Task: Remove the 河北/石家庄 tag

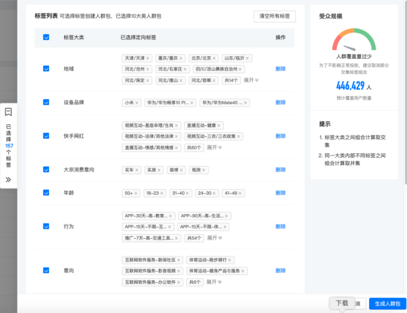Action: click(185, 69)
